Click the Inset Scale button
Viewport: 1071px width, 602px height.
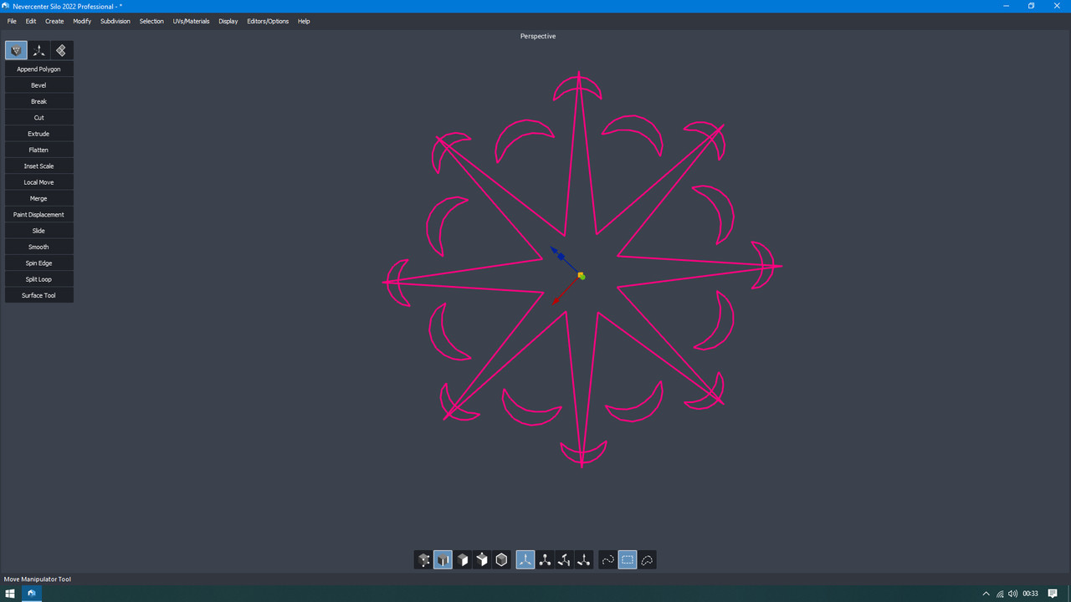click(x=39, y=166)
